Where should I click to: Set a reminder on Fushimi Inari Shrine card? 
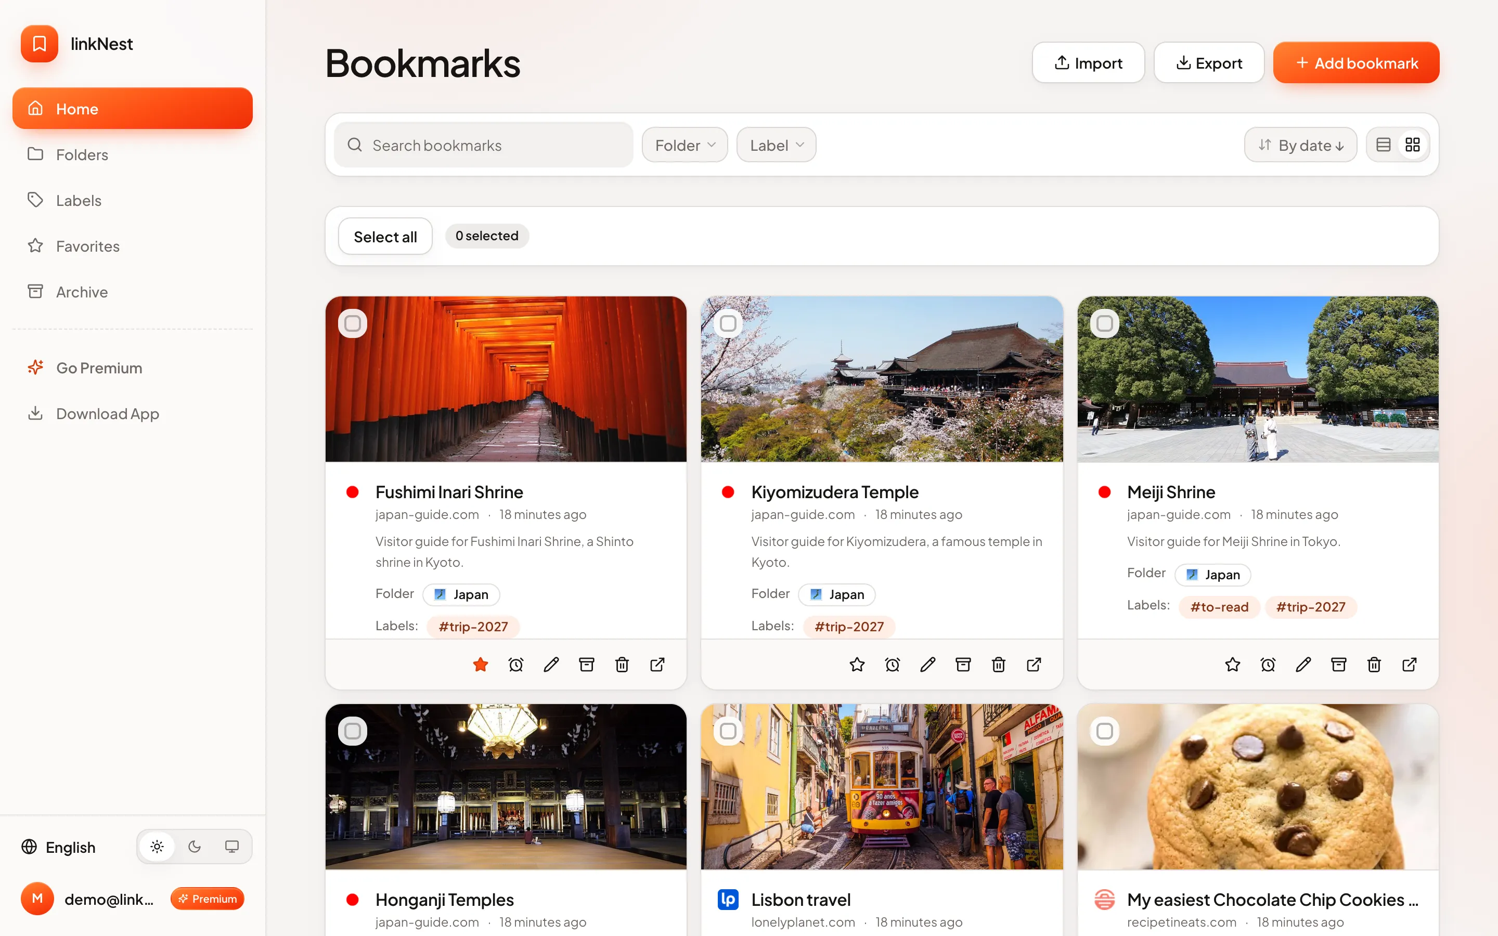pos(515,664)
